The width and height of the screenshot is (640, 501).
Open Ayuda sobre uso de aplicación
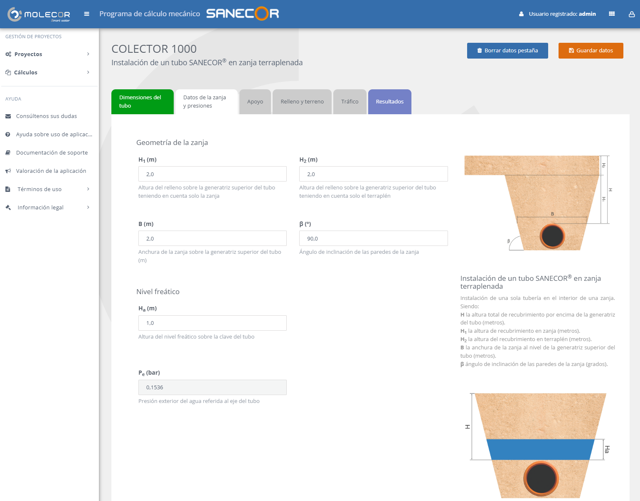coord(54,134)
